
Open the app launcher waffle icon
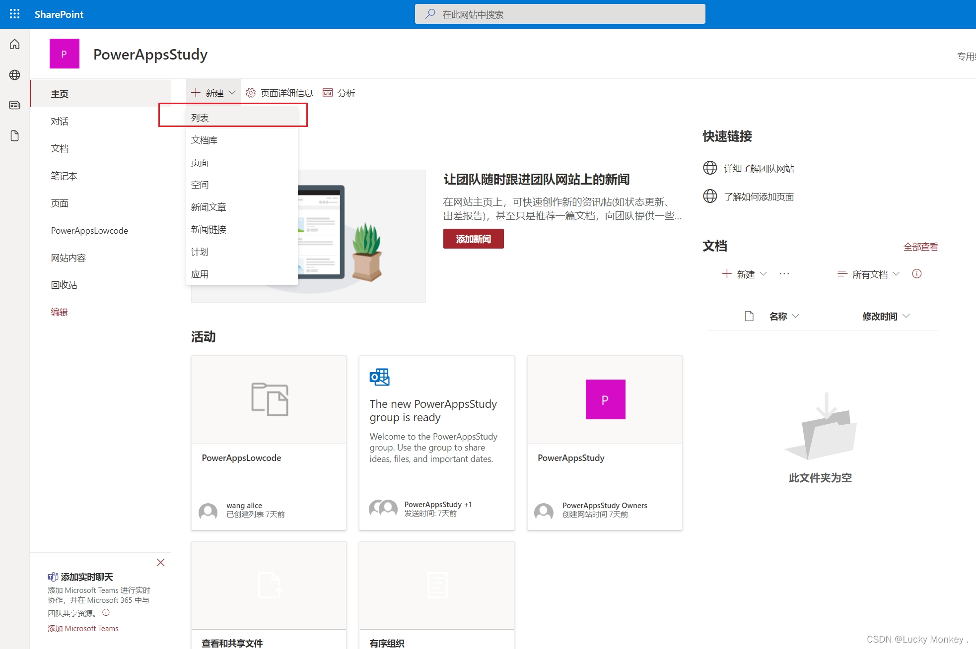(15, 14)
